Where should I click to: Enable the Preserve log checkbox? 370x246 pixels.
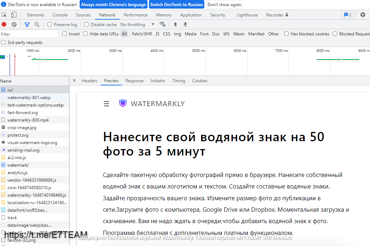tap(50, 25)
